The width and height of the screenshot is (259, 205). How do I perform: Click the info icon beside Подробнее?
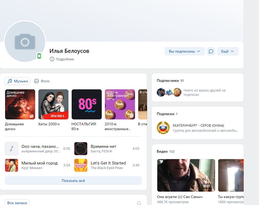point(52,59)
